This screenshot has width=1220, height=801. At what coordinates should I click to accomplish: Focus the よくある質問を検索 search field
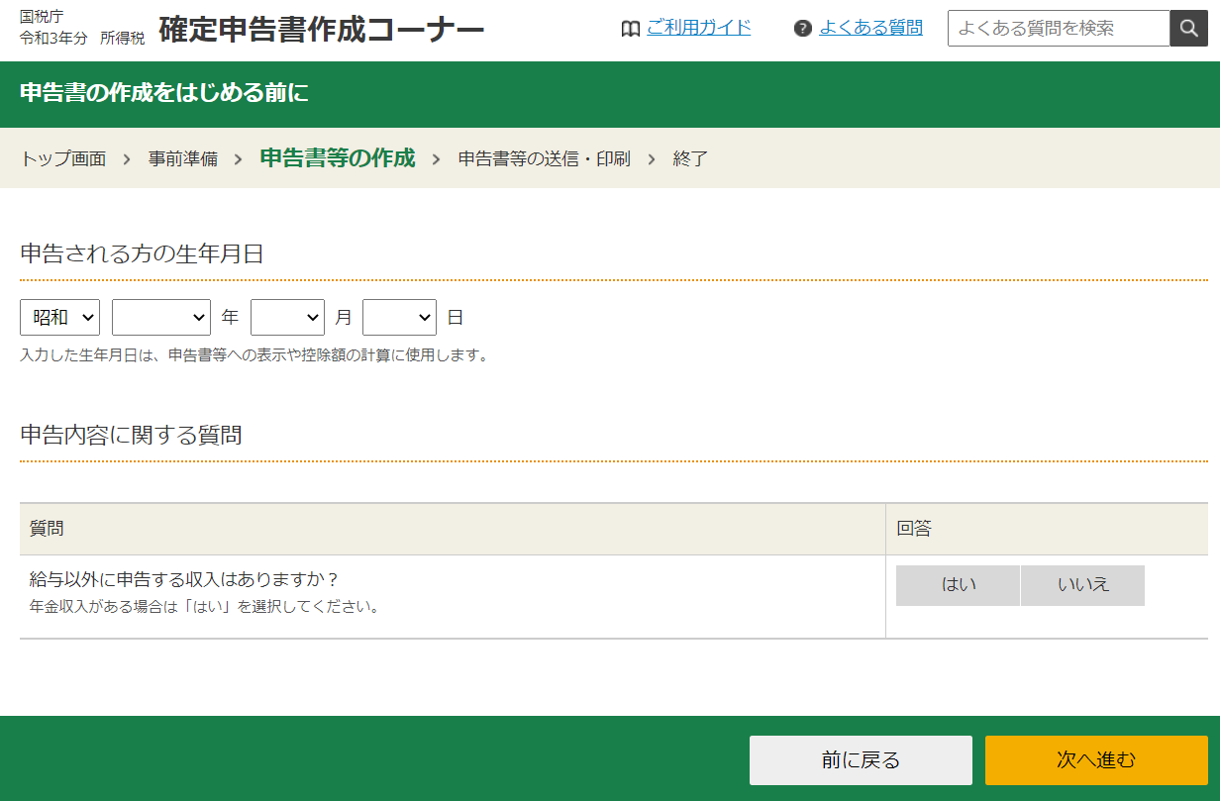click(1058, 29)
